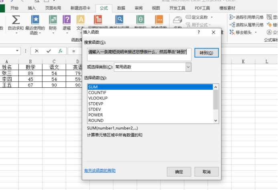Screen dimensions: 278x190
Task: Expand the AutoSum dropdown arrow
Action: pos(16,33)
